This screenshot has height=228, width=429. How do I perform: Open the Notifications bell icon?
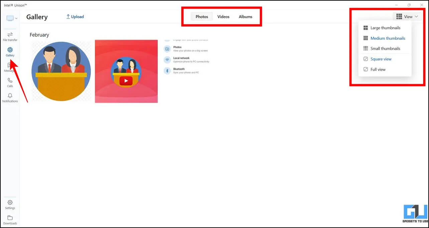click(x=10, y=98)
